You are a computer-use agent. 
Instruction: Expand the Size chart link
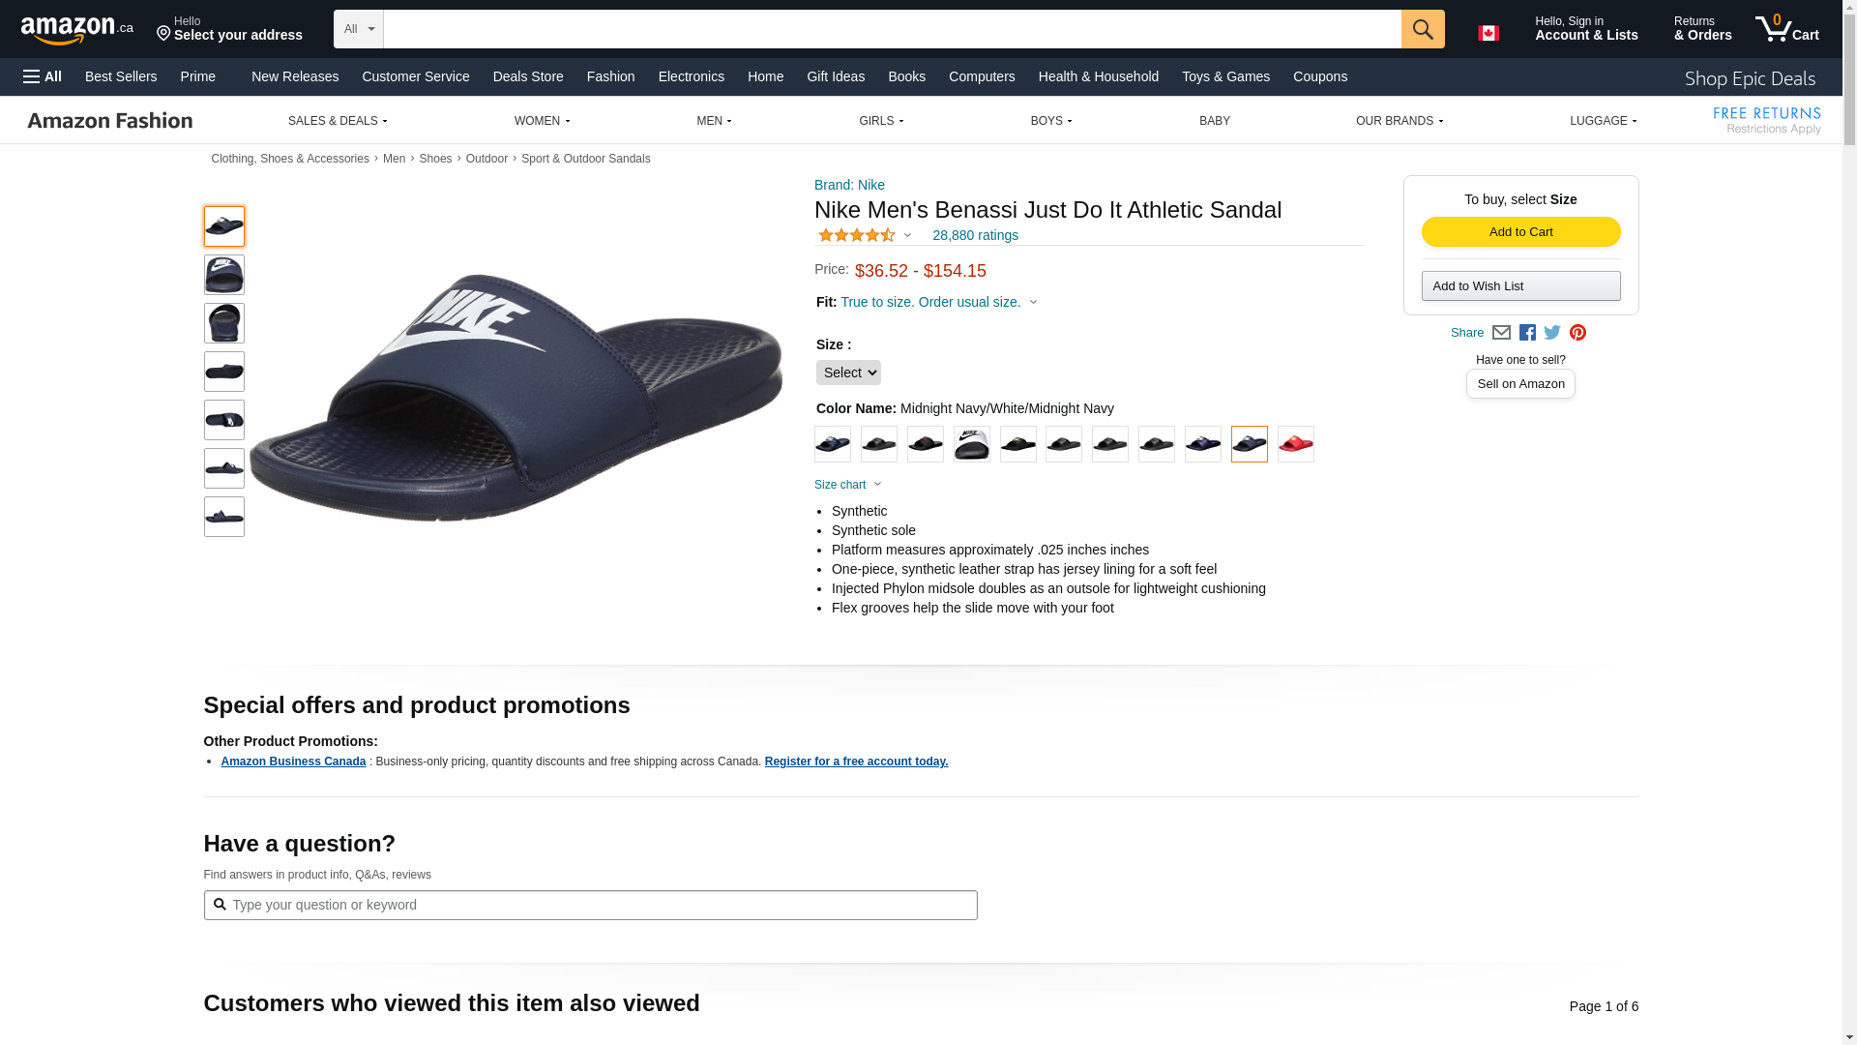[x=847, y=485]
